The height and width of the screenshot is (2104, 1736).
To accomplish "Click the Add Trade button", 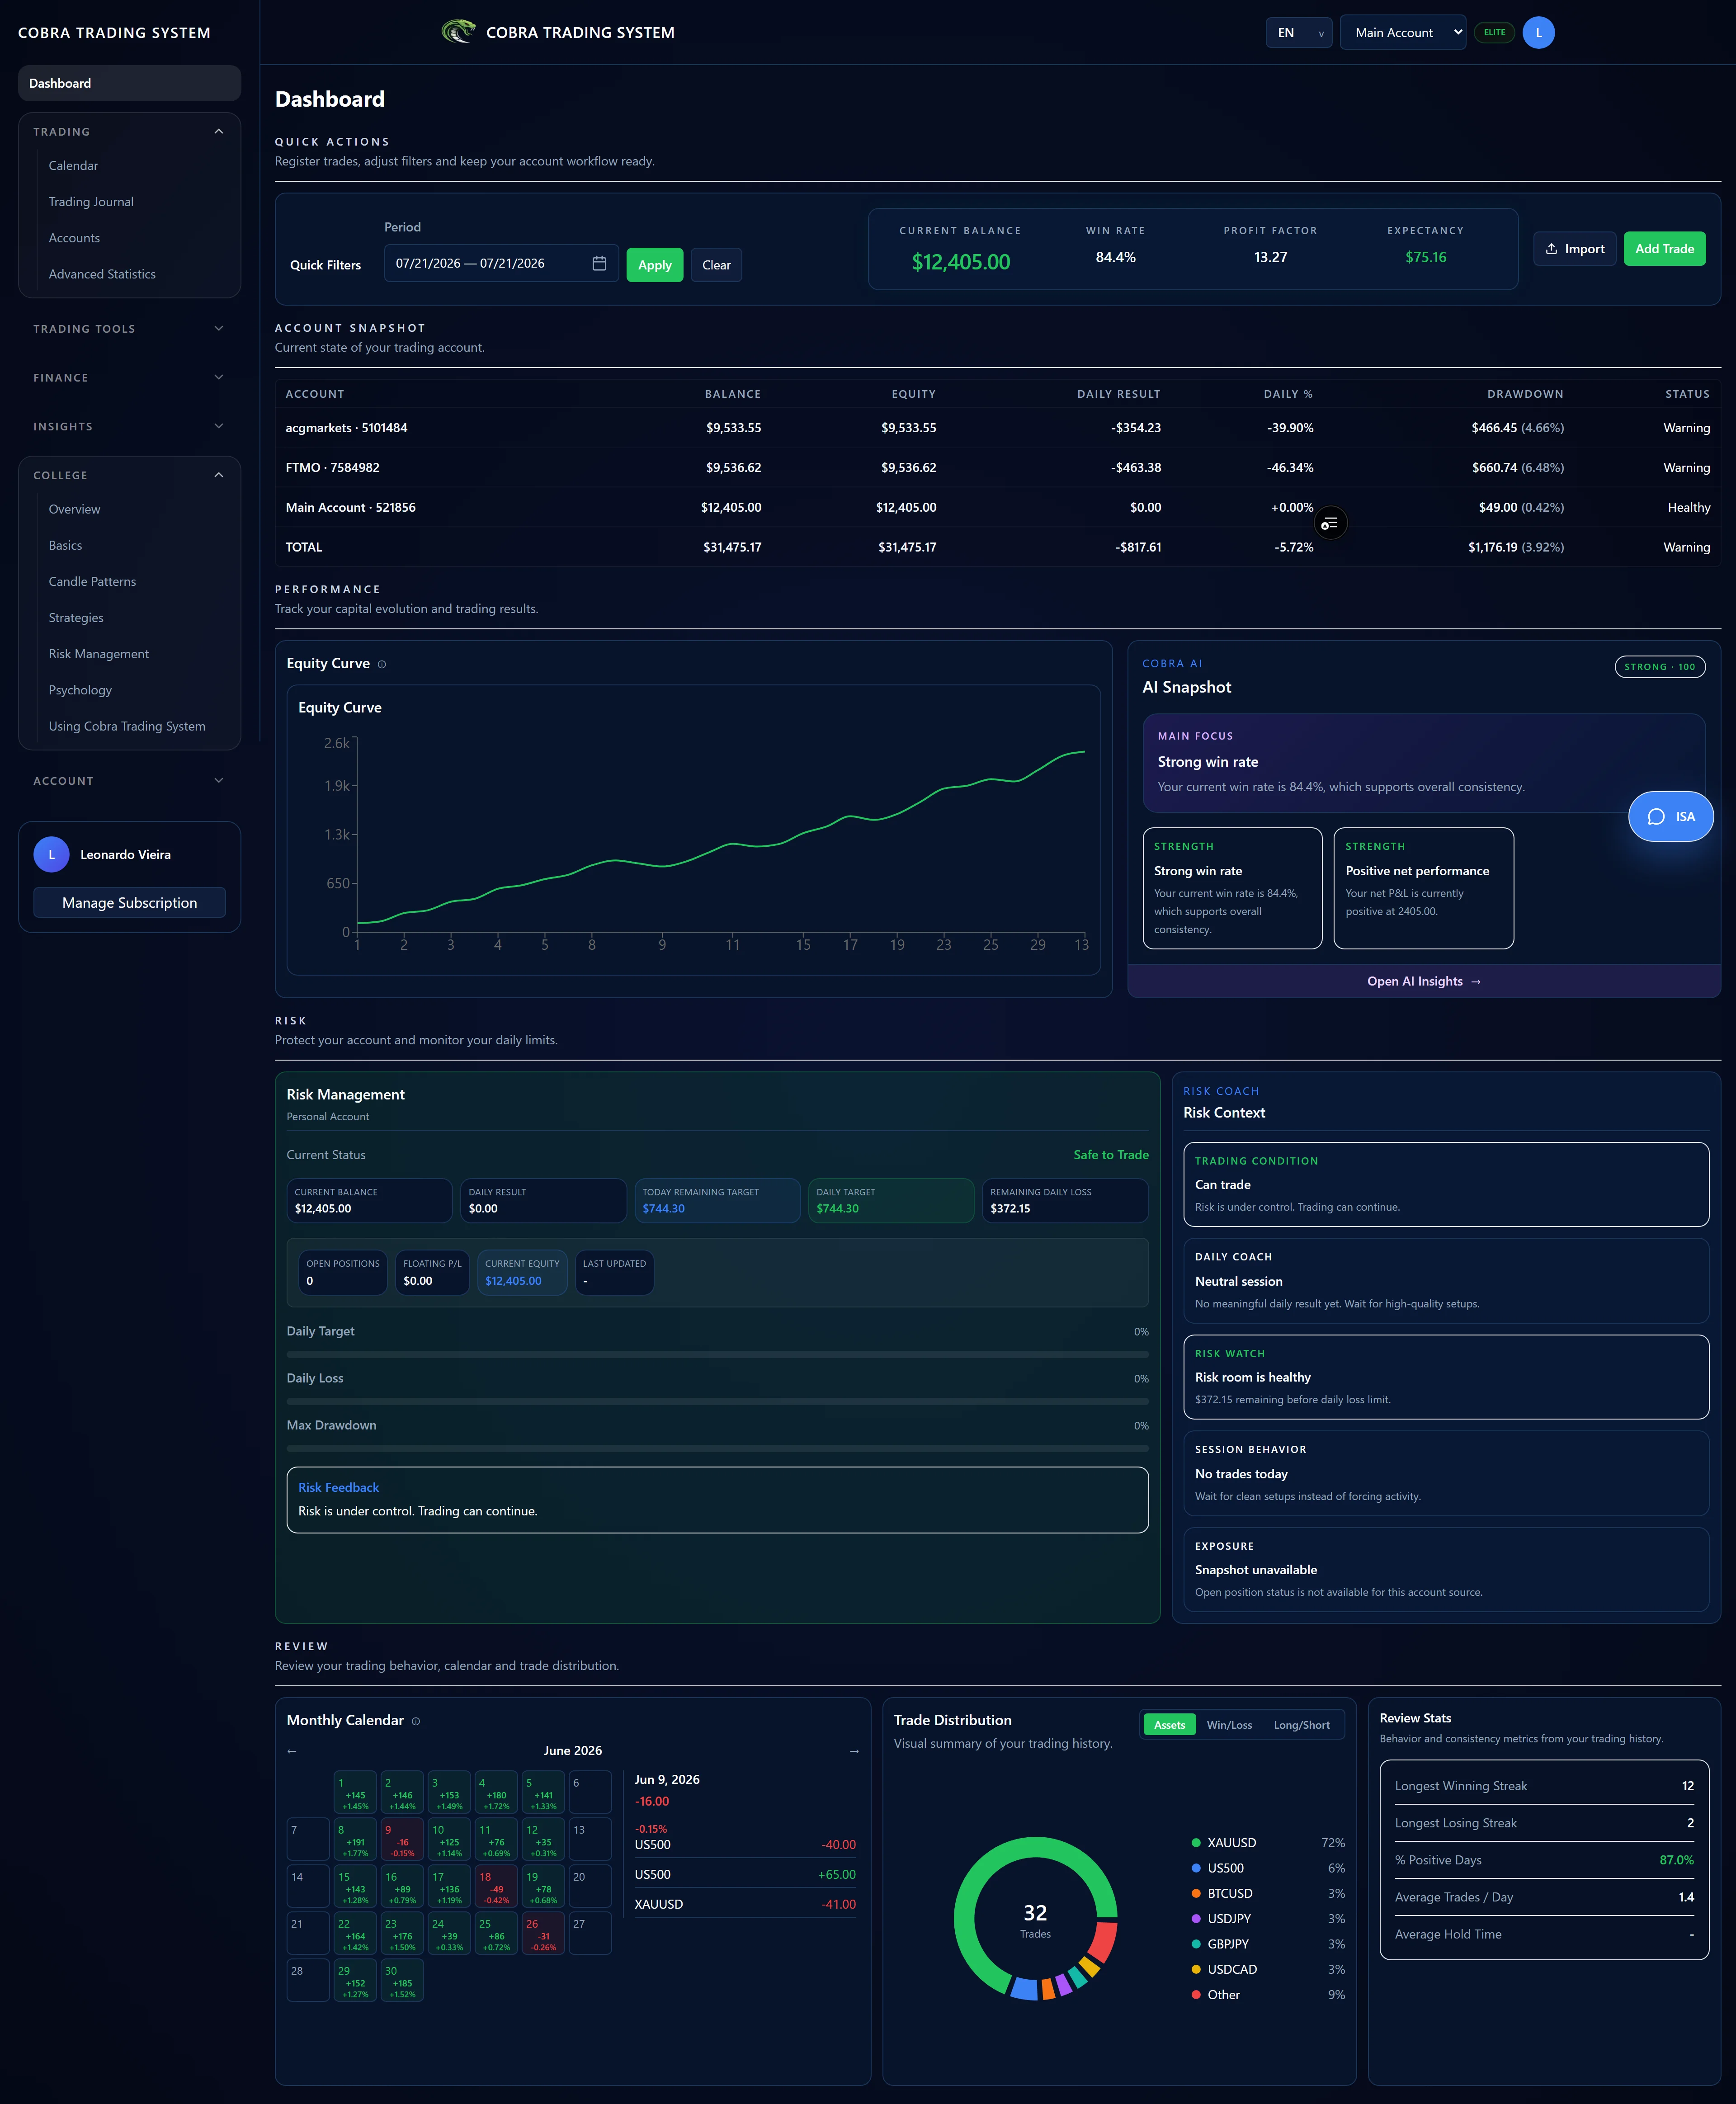I will pos(1664,249).
